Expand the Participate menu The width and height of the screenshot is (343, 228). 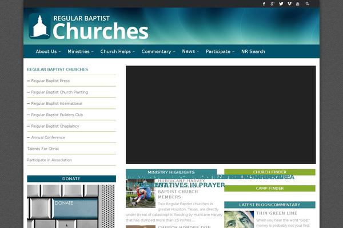(x=220, y=51)
